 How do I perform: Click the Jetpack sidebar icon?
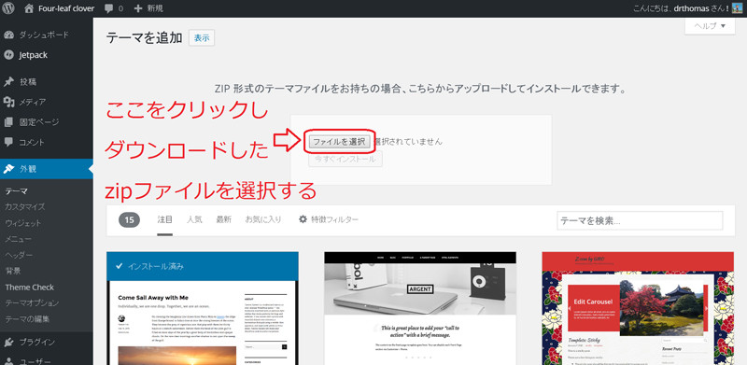(x=8, y=55)
